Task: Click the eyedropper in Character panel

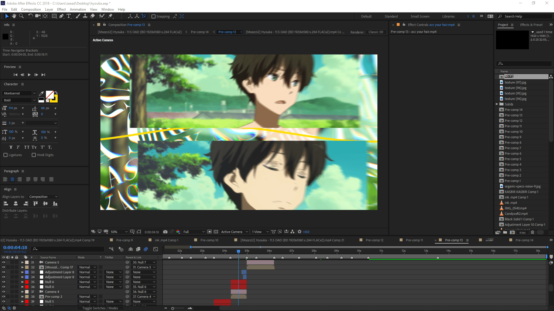Action: click(x=41, y=94)
